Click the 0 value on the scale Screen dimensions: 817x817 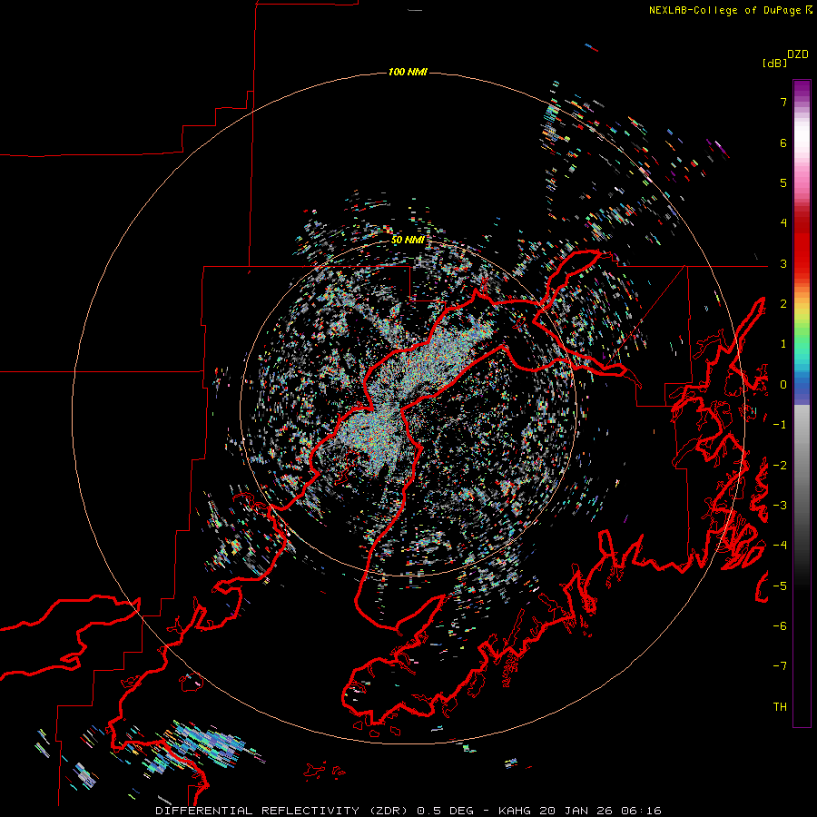pyautogui.click(x=783, y=385)
